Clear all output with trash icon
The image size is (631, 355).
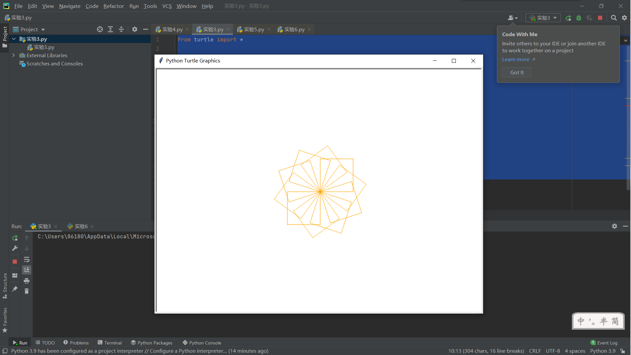tap(27, 291)
